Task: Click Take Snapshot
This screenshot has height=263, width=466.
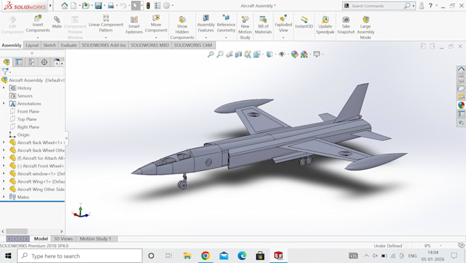Action: point(345,25)
